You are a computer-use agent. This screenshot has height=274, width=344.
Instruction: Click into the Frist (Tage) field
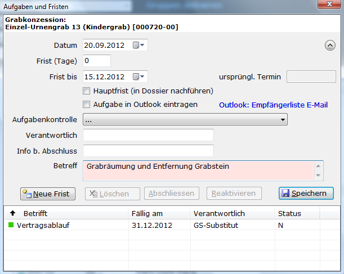[x=97, y=61]
